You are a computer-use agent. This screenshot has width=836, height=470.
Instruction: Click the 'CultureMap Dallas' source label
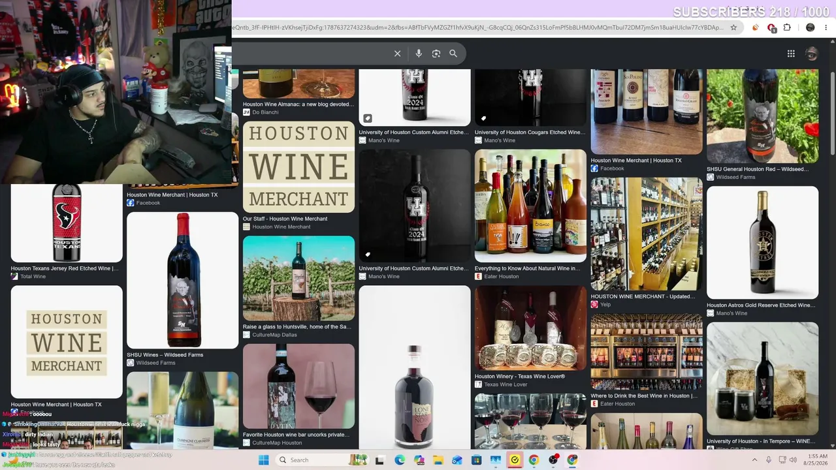(274, 335)
